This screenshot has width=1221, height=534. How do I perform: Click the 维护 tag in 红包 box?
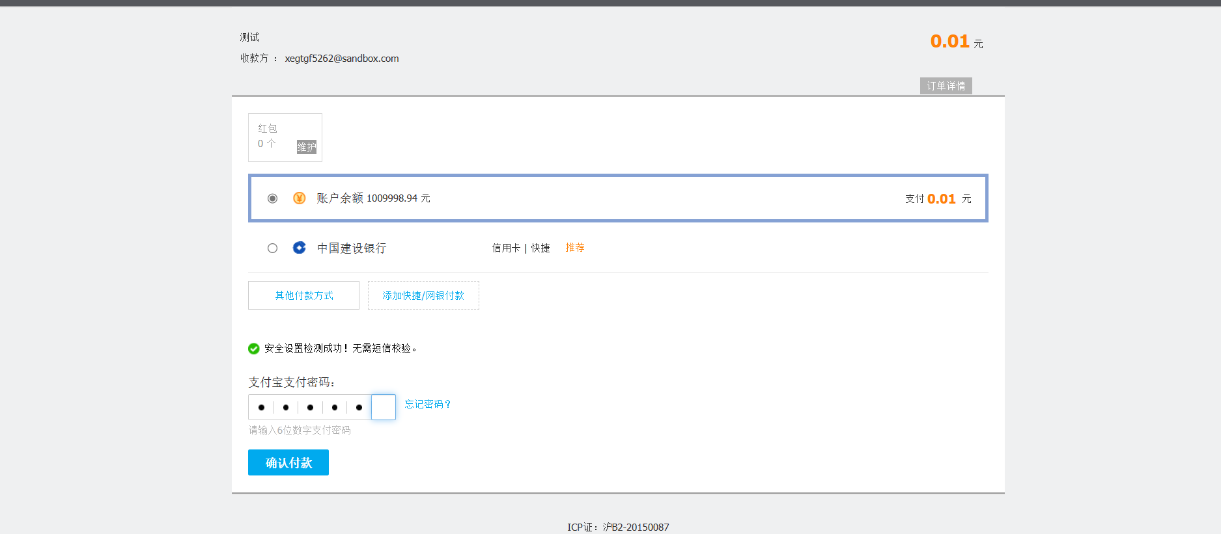click(x=306, y=147)
